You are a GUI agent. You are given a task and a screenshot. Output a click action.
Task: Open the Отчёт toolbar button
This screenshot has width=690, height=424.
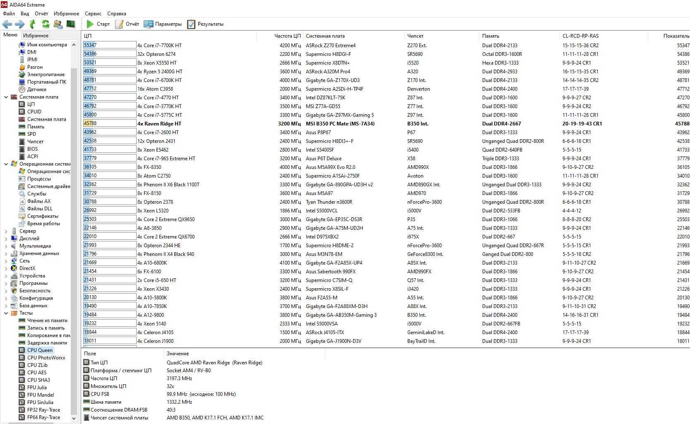pyautogui.click(x=127, y=24)
